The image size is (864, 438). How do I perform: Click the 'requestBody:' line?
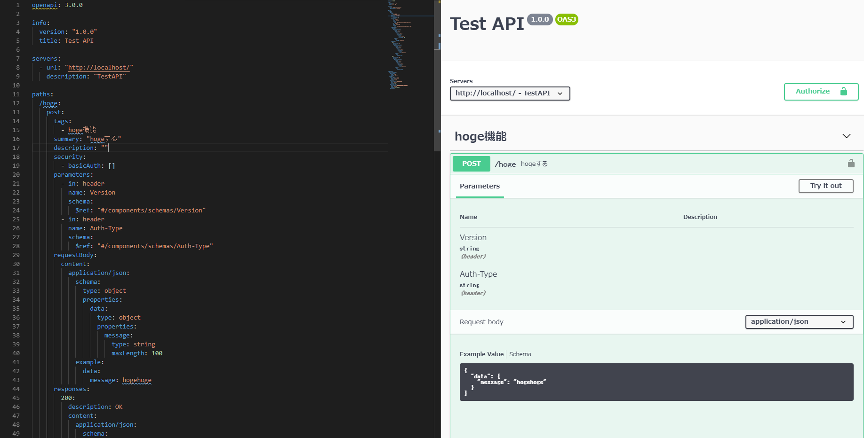[75, 255]
